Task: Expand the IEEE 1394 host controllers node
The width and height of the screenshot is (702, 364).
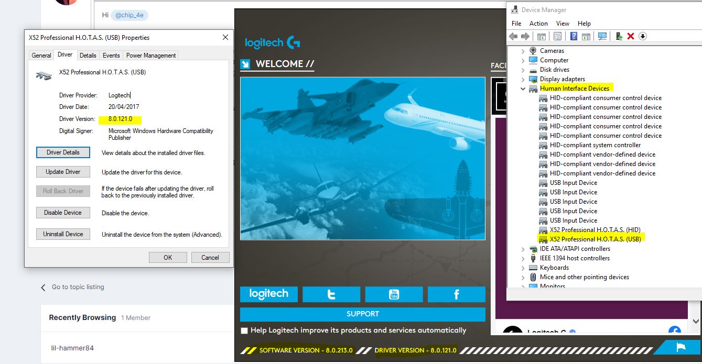Action: pyautogui.click(x=523, y=258)
